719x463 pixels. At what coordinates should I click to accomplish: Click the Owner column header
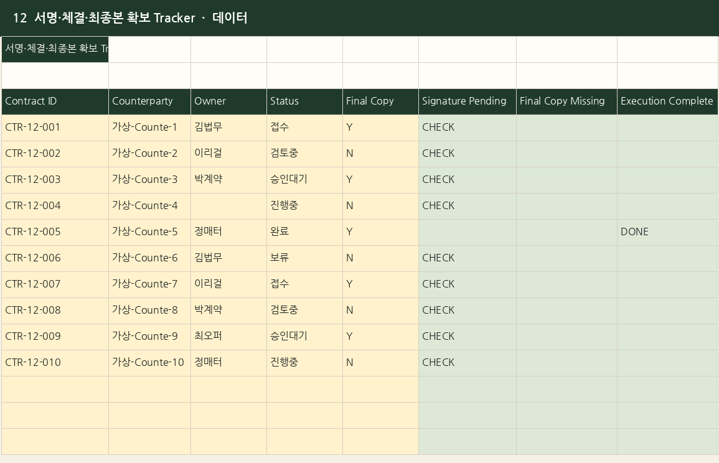click(x=229, y=101)
